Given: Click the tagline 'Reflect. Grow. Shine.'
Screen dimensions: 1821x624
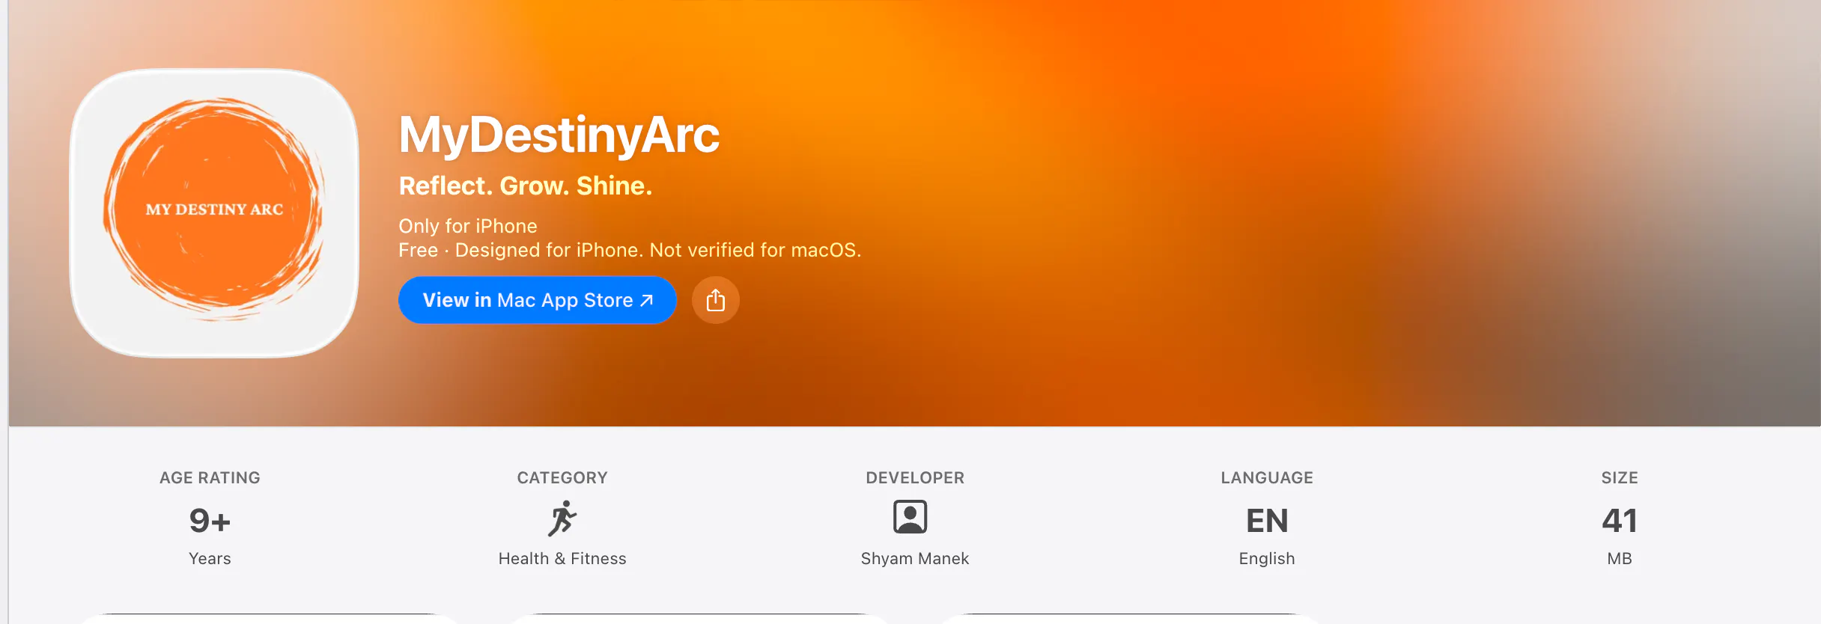Looking at the screenshot, I should [525, 186].
